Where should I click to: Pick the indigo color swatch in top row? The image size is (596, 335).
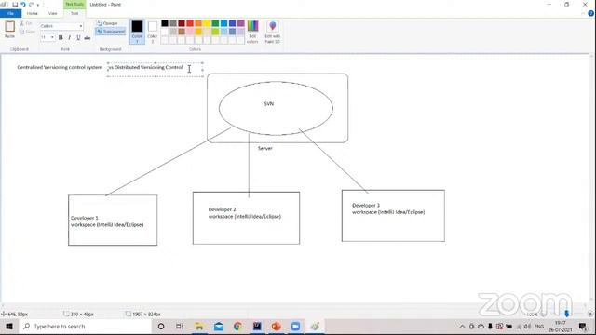232,23
